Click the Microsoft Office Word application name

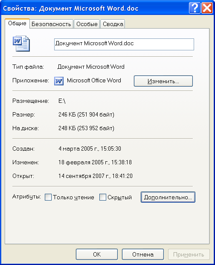coord(94,81)
